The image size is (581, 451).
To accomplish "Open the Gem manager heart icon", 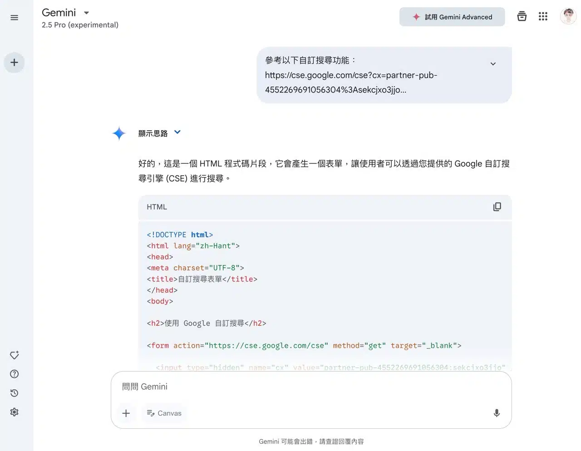I will click(x=14, y=355).
